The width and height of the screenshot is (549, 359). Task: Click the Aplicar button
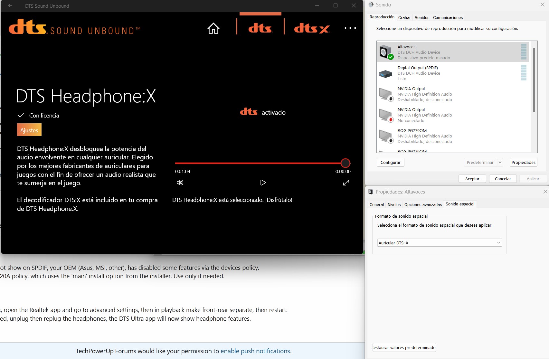pyautogui.click(x=533, y=179)
